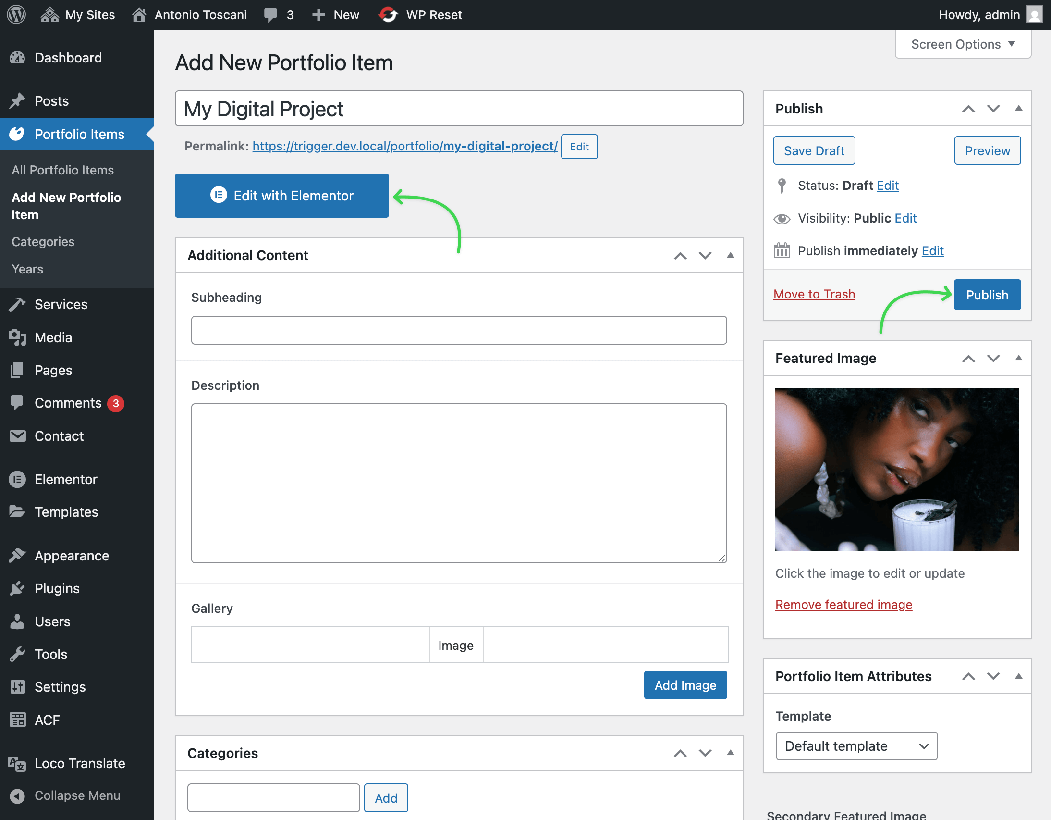Click the Plugins plug icon in the sidebar
The width and height of the screenshot is (1051, 820).
17,588
